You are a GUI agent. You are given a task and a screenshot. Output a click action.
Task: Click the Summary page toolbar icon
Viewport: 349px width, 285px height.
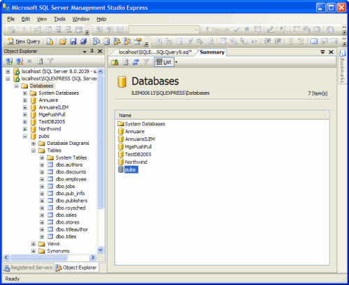107,42
